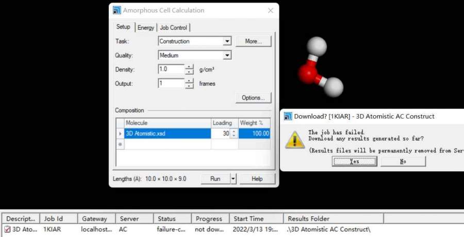Click the Download dialog title bar icon
The width and height of the screenshot is (464, 237).
(x=288, y=116)
